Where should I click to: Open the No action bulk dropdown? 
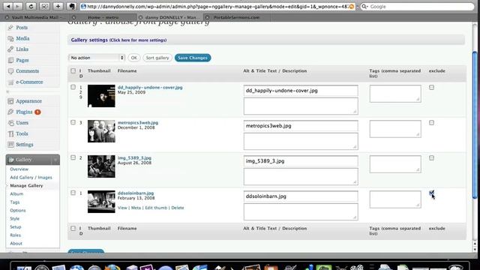coord(97,58)
